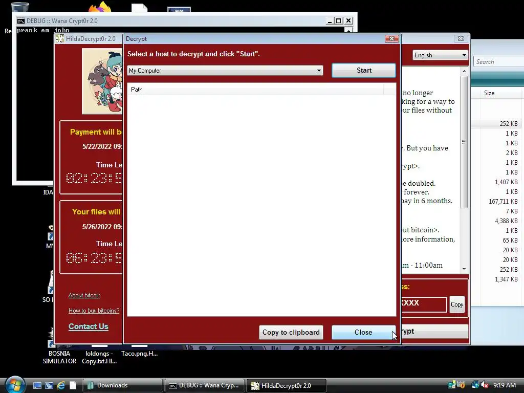Click the 9:19 AM taskbar clock

coord(504,385)
